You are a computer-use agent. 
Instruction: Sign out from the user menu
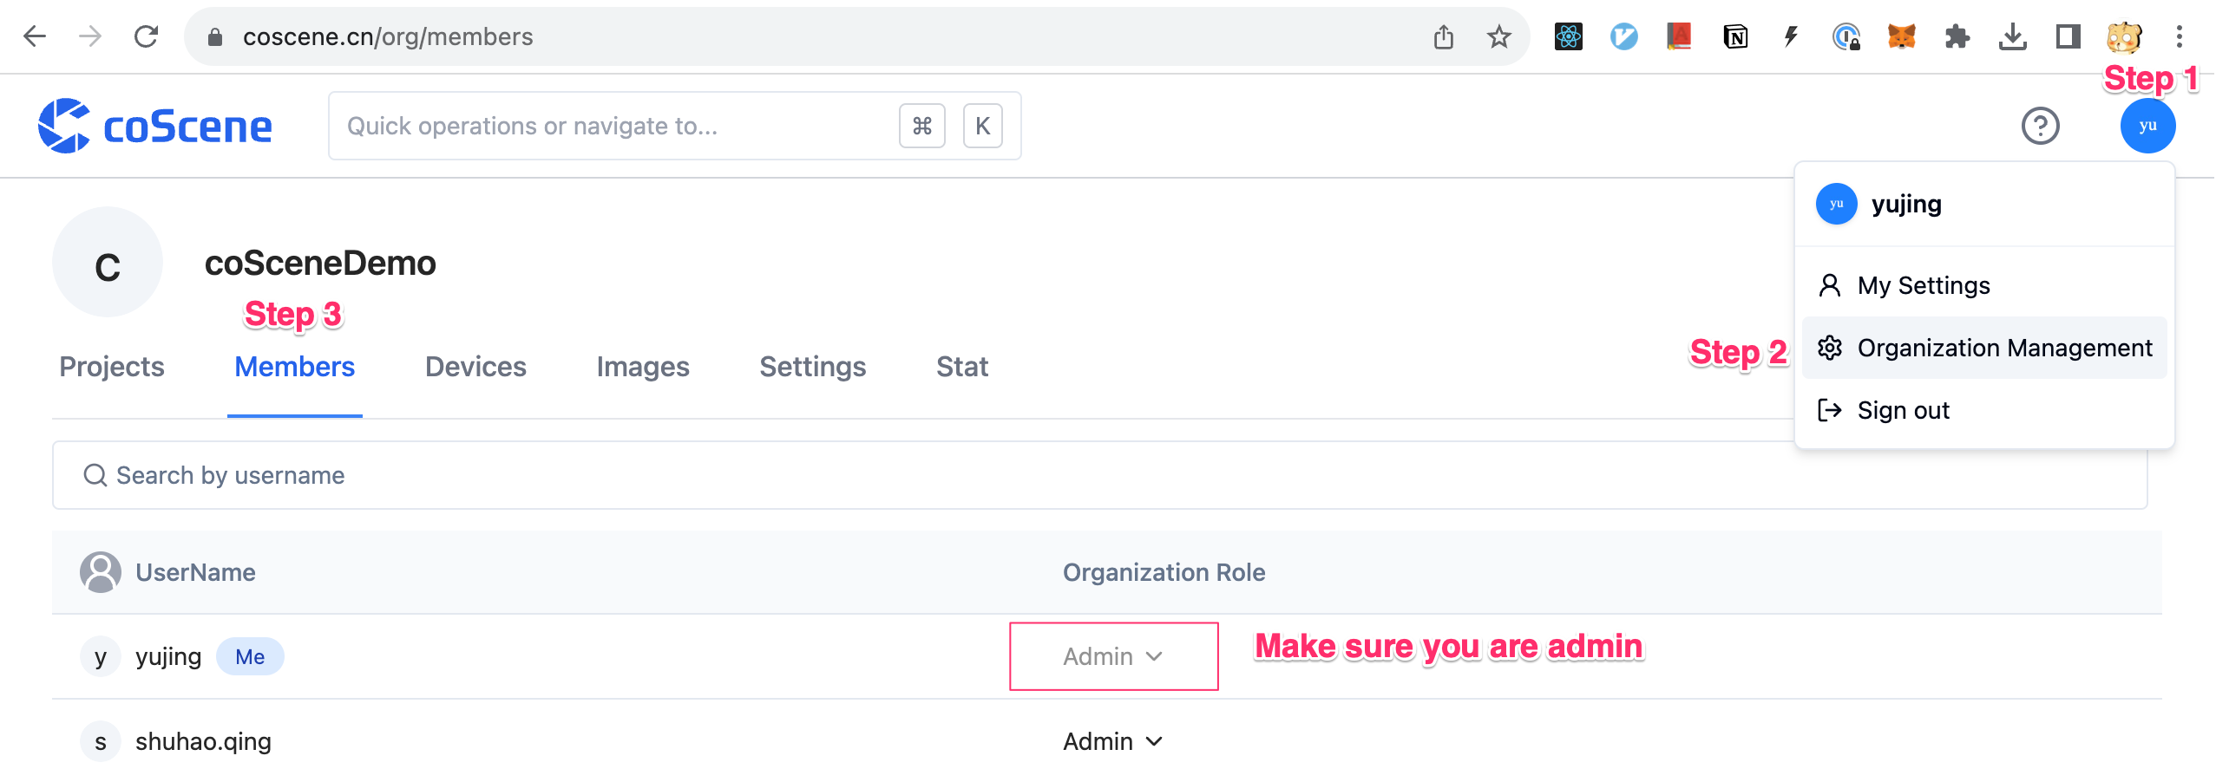(1984, 410)
